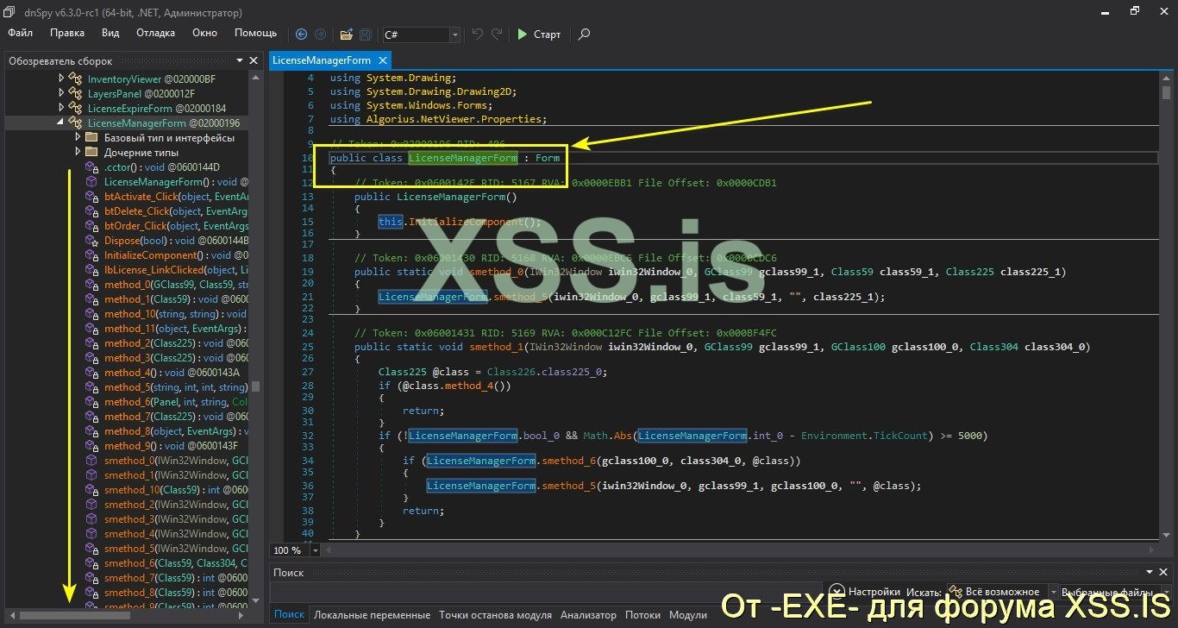Open search with the magnifier icon
Image resolution: width=1178 pixels, height=628 pixels.
(584, 35)
